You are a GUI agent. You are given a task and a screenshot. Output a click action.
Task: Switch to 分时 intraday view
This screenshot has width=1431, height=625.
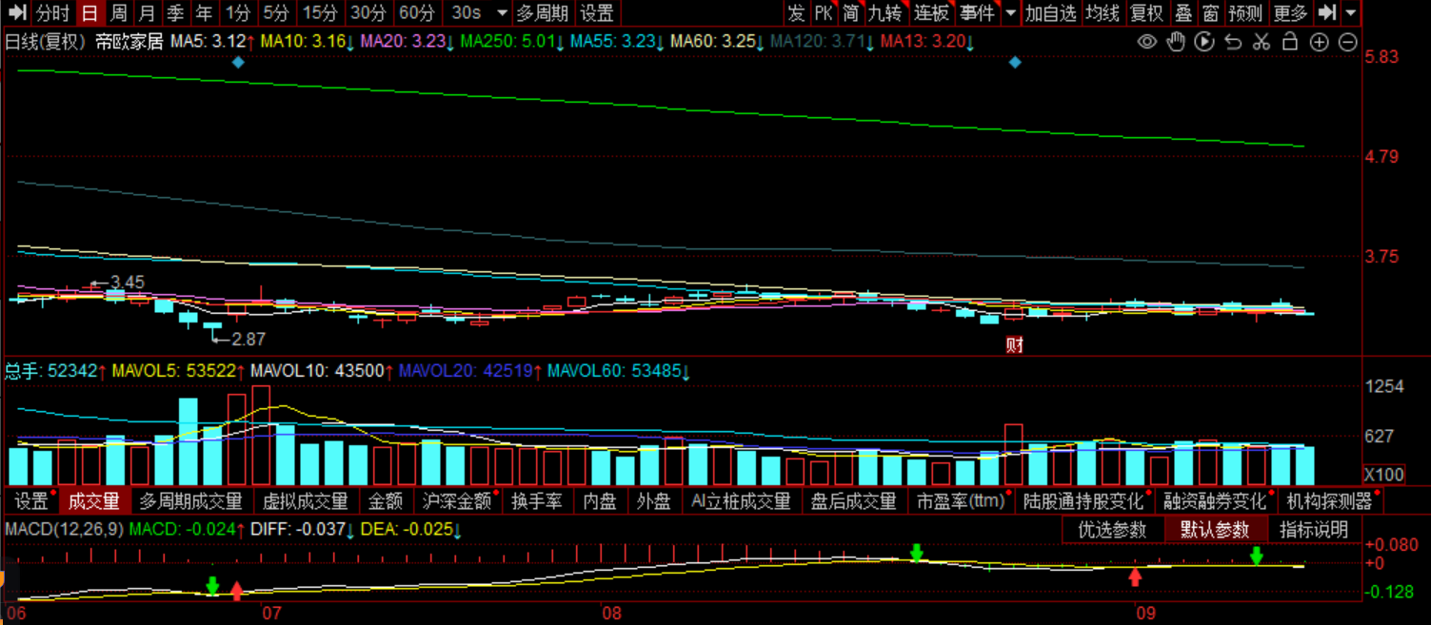click(x=52, y=13)
